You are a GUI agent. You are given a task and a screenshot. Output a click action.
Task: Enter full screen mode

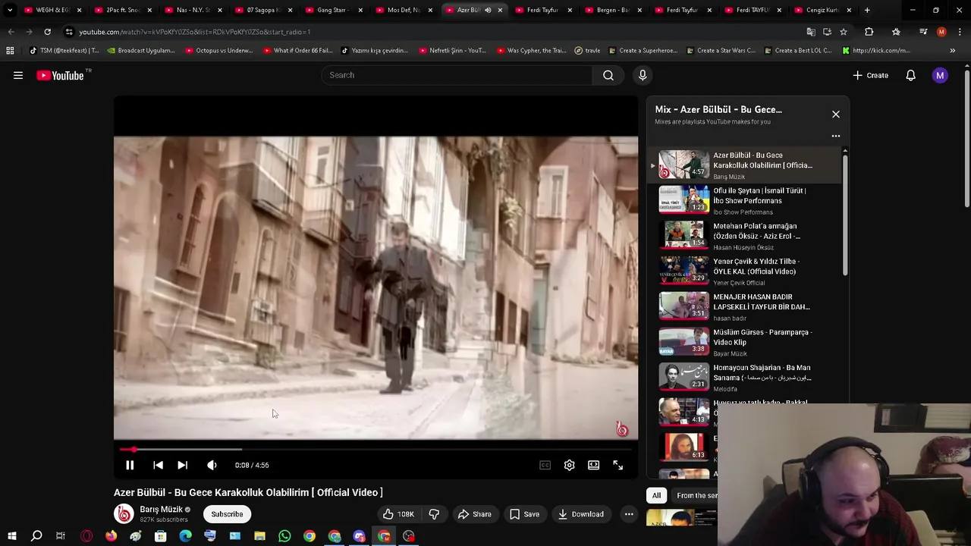617,465
